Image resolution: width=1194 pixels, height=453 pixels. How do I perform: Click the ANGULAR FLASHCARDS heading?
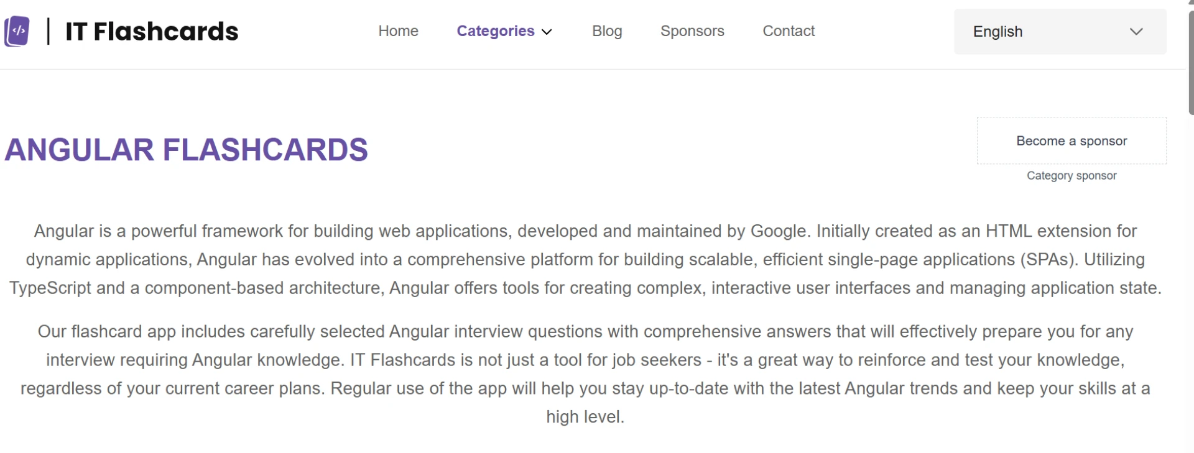coord(186,149)
